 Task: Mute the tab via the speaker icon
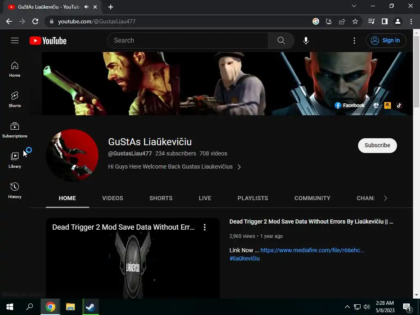(87, 7)
